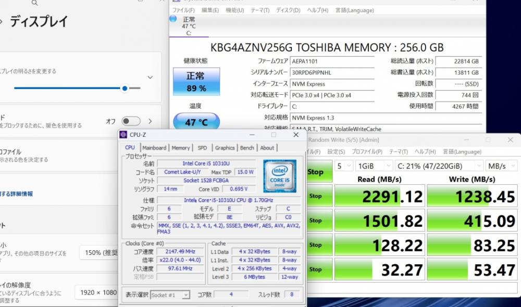
Task: Open the 機能(U) menu in CrystalDiskInfo
Action: (x=234, y=10)
